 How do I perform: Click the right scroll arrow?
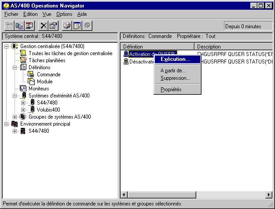click(269, 195)
